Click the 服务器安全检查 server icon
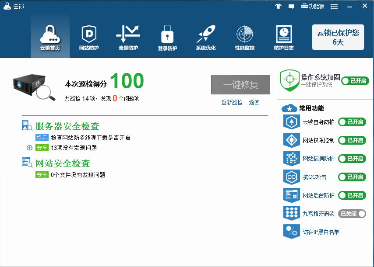Image resolution: width=374 pixels, height=267 pixels. (x=27, y=125)
